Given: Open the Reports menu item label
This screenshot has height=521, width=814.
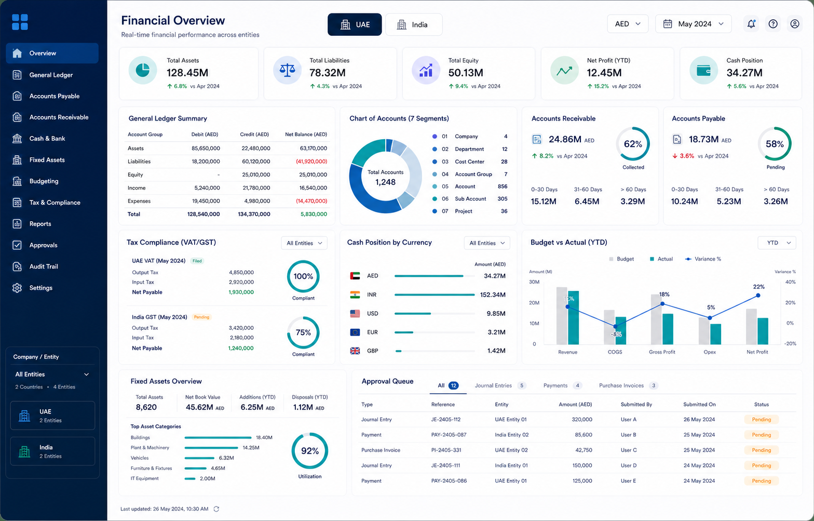Looking at the screenshot, I should 40,224.
